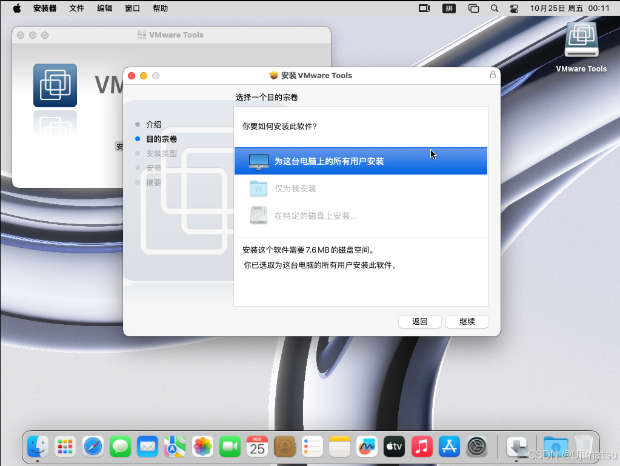
Task: Open Launchpad from the Dock
Action: [65, 447]
